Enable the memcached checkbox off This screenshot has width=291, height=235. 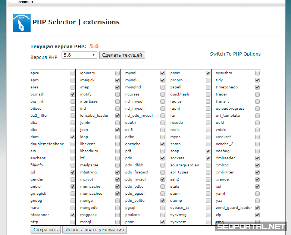118,194
